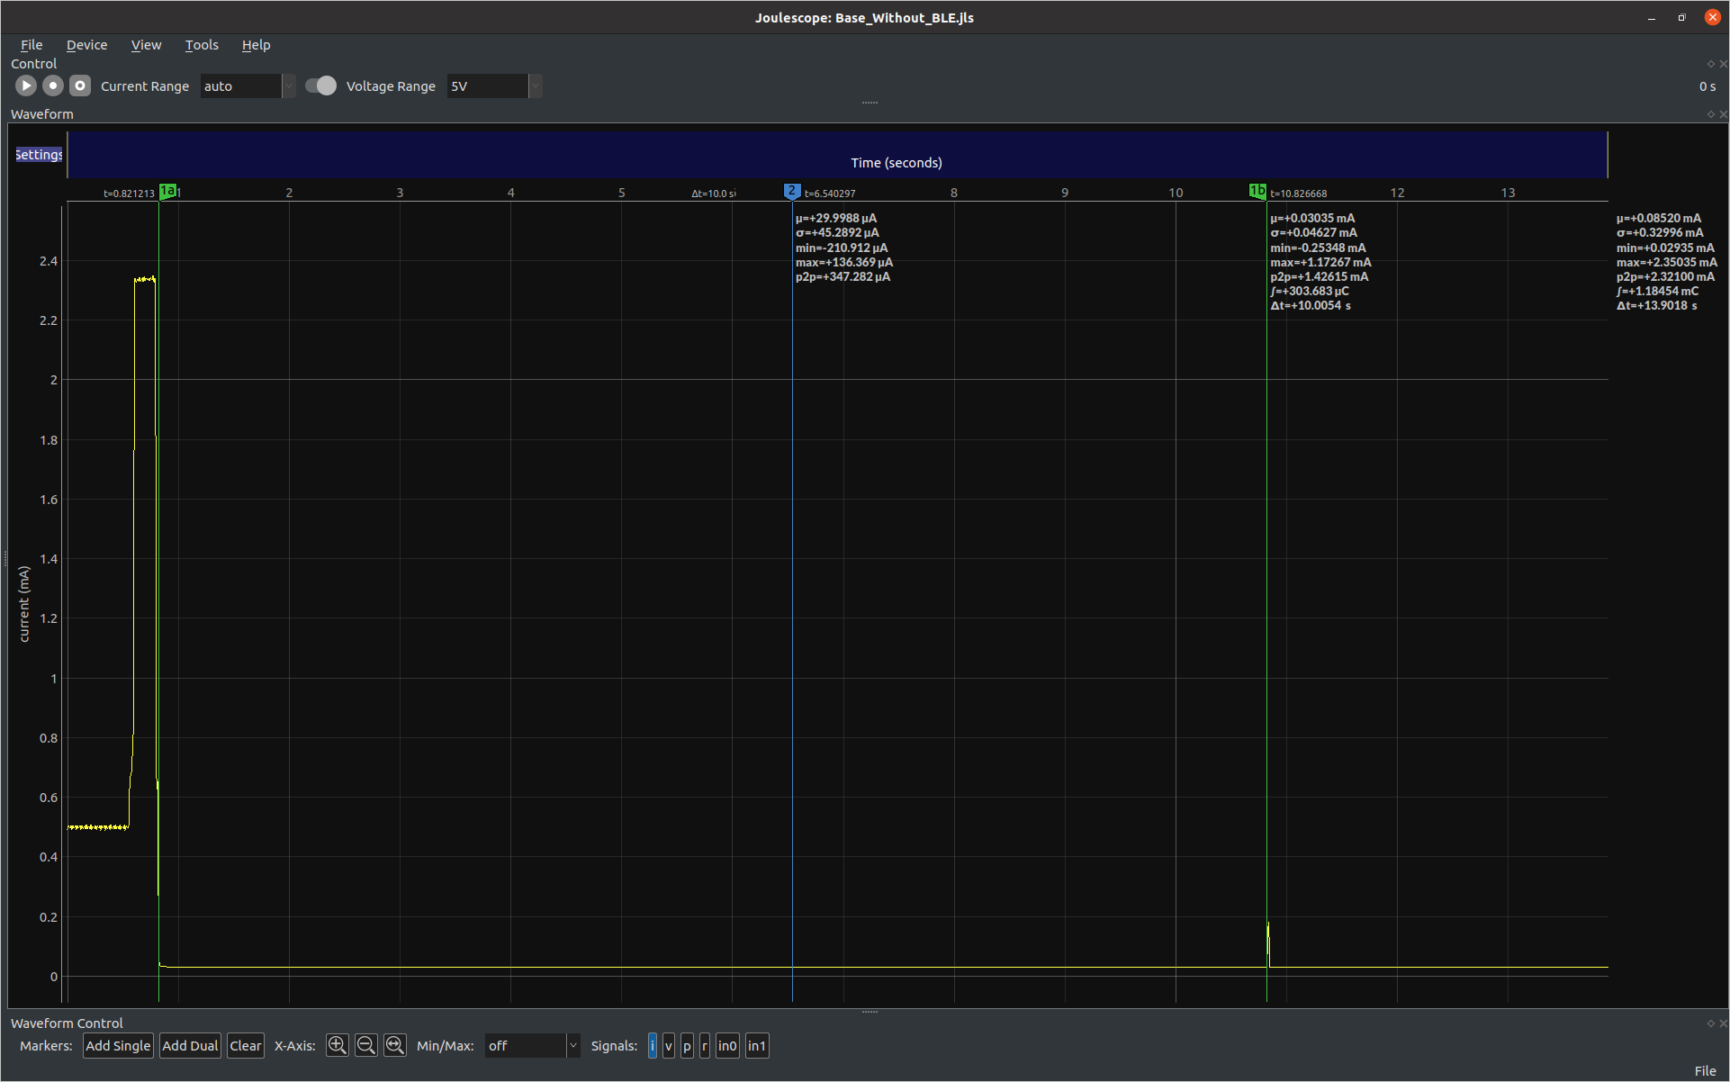Click the X-Axis zoom in icon
Viewport: 1730px width, 1082px height.
337,1045
